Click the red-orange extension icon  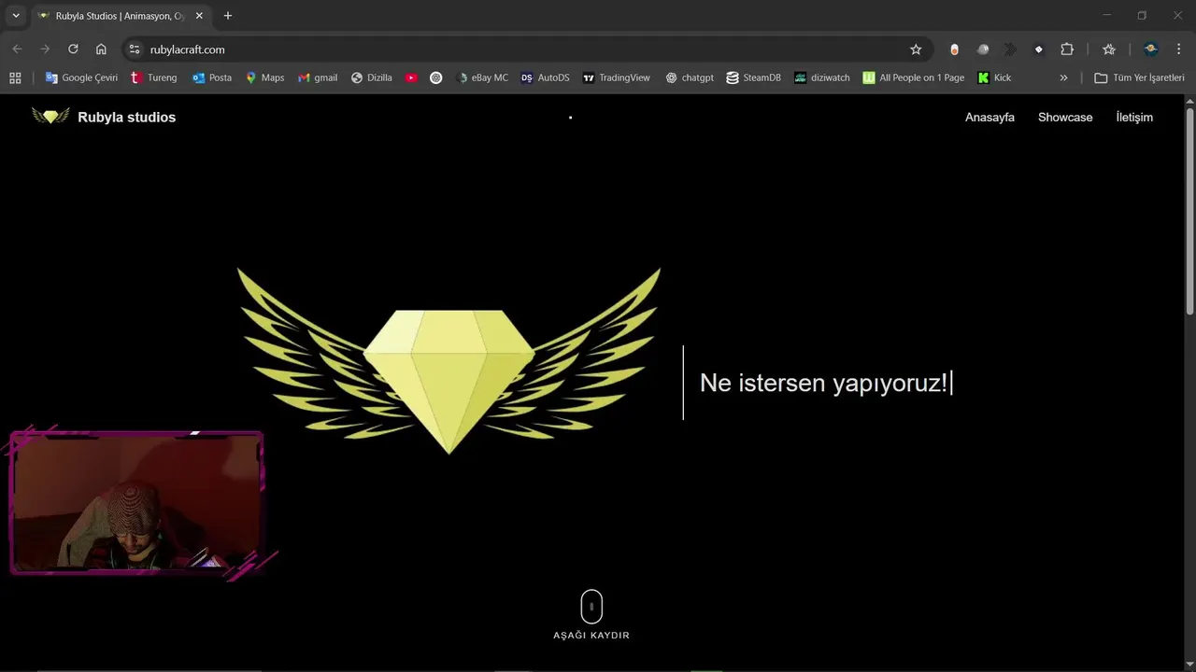(954, 49)
